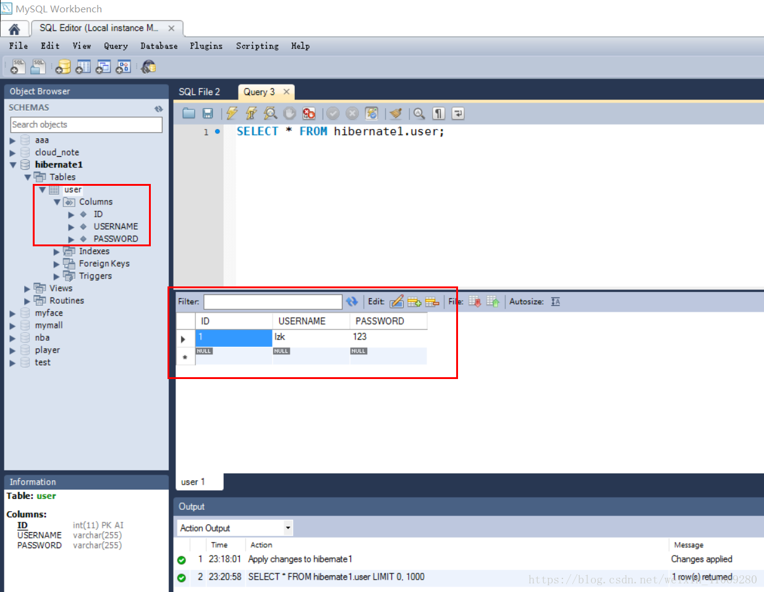Click the USERNAME column header in results
764x592 pixels.
click(311, 321)
